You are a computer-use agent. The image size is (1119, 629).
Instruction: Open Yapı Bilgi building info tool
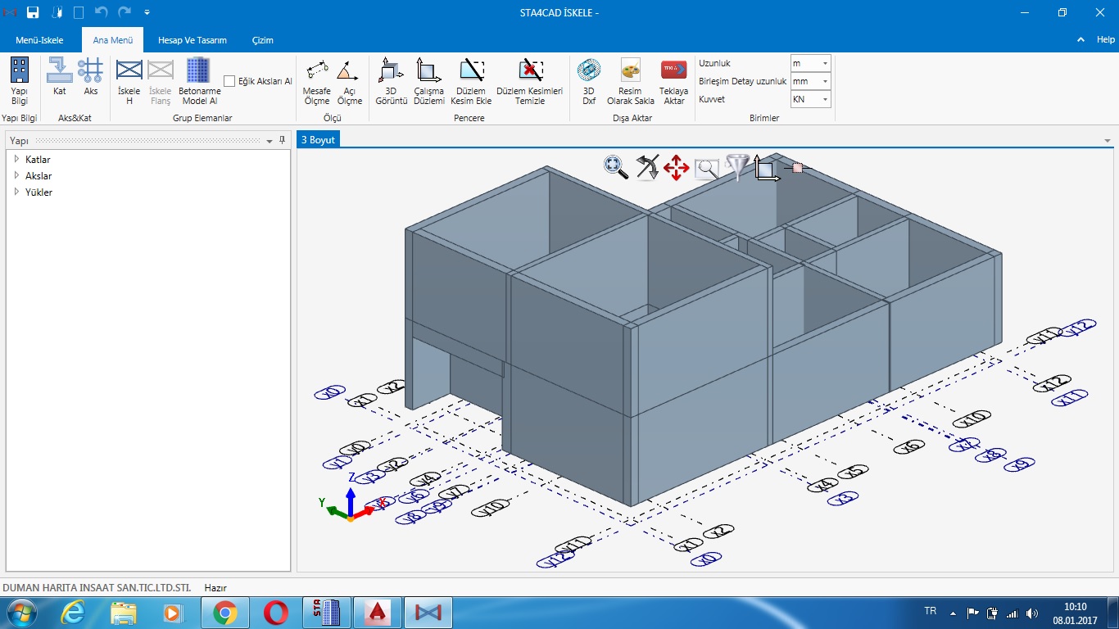coord(20,80)
